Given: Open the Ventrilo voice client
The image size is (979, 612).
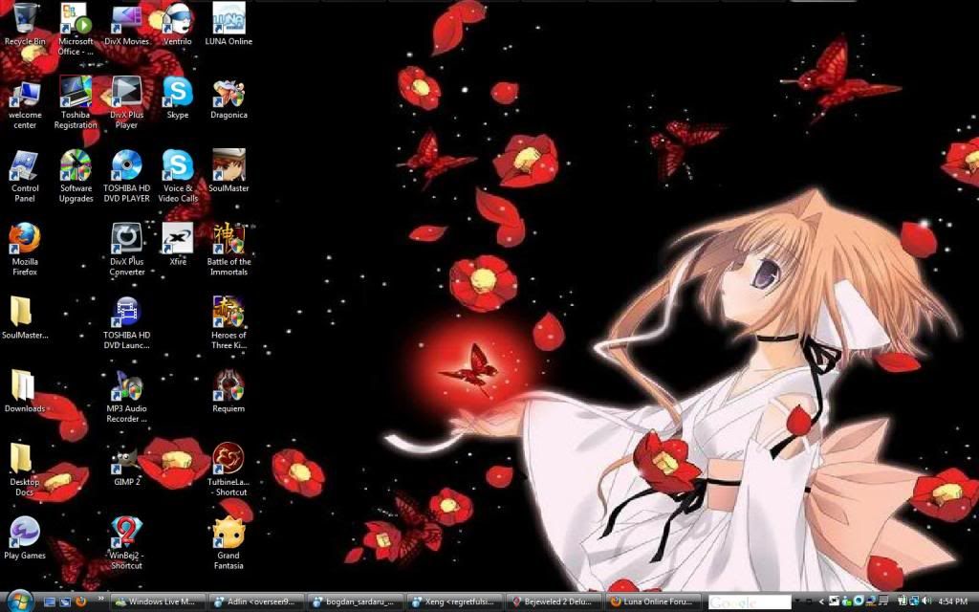Looking at the screenshot, I should 177,21.
